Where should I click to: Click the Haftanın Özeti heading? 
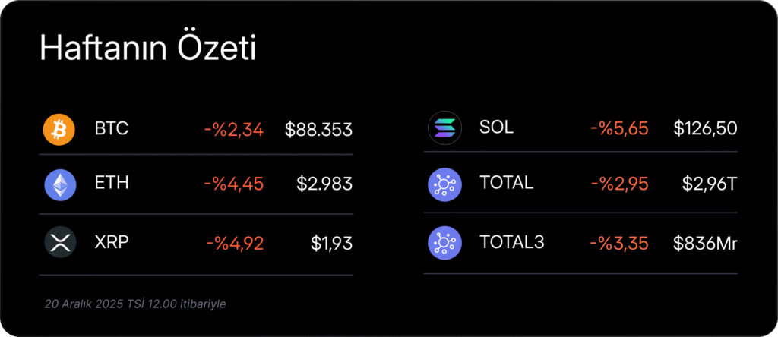[x=147, y=49]
